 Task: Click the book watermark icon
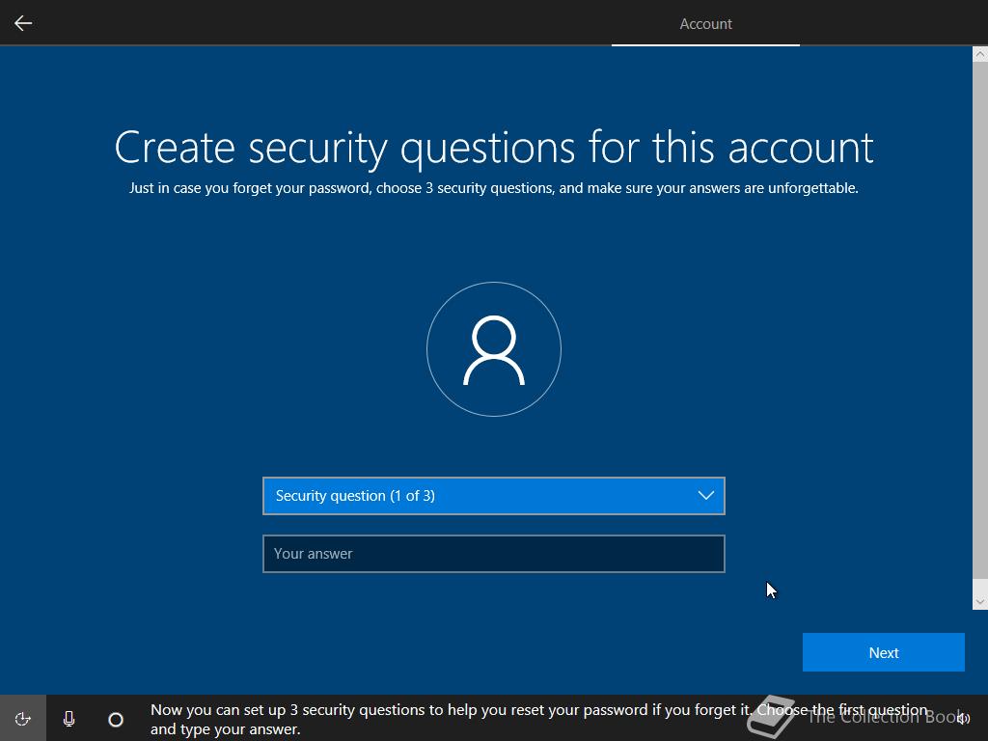tap(771, 717)
